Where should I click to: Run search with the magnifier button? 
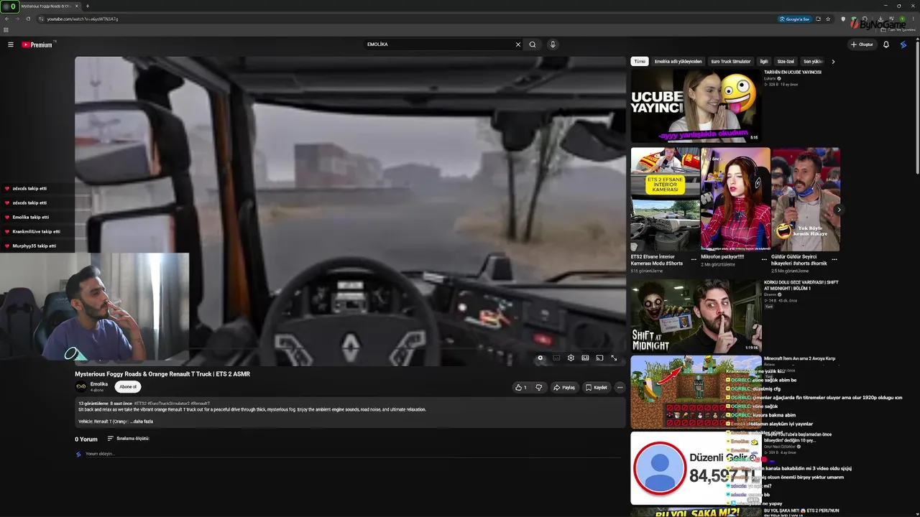(533, 45)
